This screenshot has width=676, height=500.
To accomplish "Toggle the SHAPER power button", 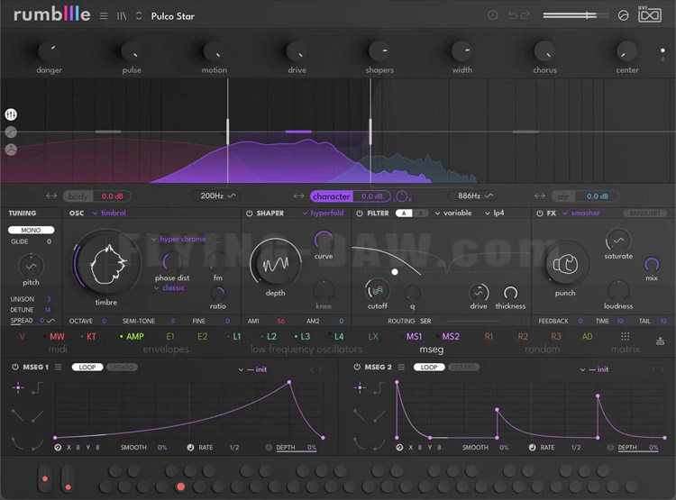I will pyautogui.click(x=249, y=214).
